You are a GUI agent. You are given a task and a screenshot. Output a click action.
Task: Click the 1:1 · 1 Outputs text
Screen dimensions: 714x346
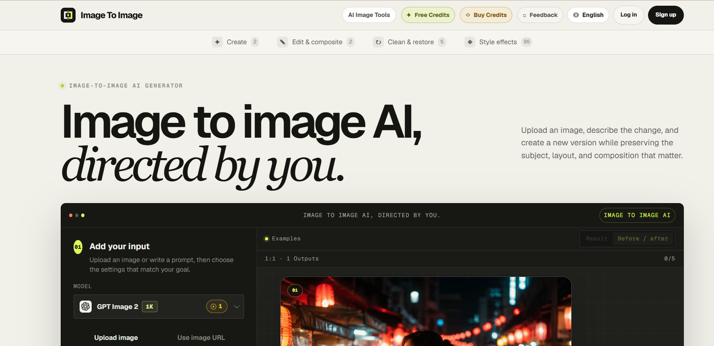point(292,259)
